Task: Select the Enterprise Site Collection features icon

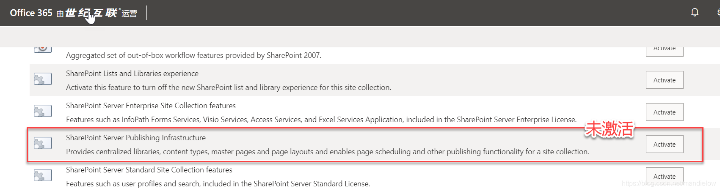Action: (x=43, y=111)
